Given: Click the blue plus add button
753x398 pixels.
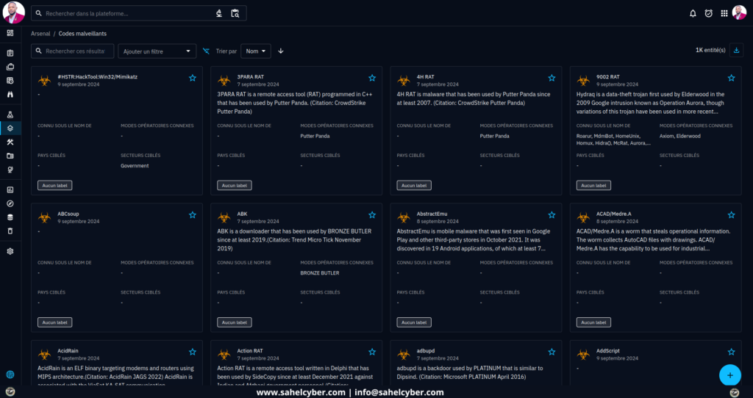Looking at the screenshot, I should click(x=730, y=375).
